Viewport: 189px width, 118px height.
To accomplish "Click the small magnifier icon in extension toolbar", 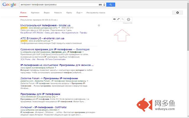I will [123, 19].
